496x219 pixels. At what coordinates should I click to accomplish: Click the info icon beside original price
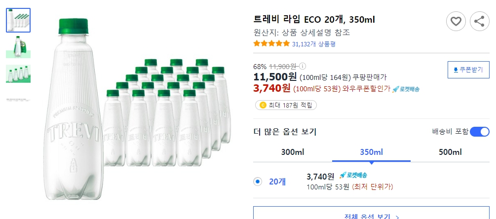click(303, 66)
